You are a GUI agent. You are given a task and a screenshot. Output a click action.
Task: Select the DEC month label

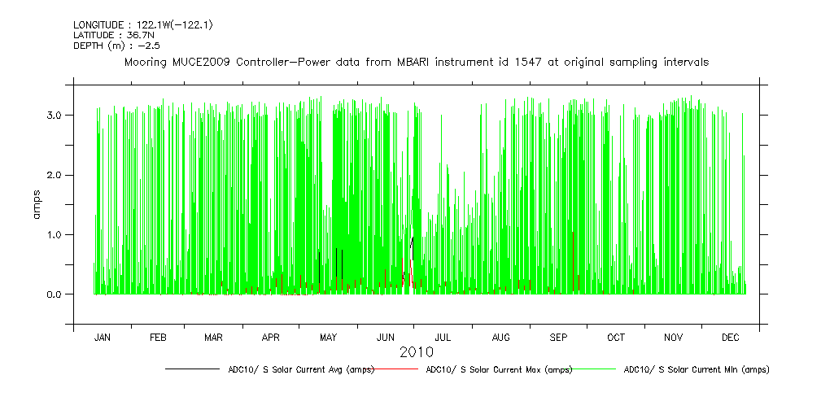tap(730, 337)
